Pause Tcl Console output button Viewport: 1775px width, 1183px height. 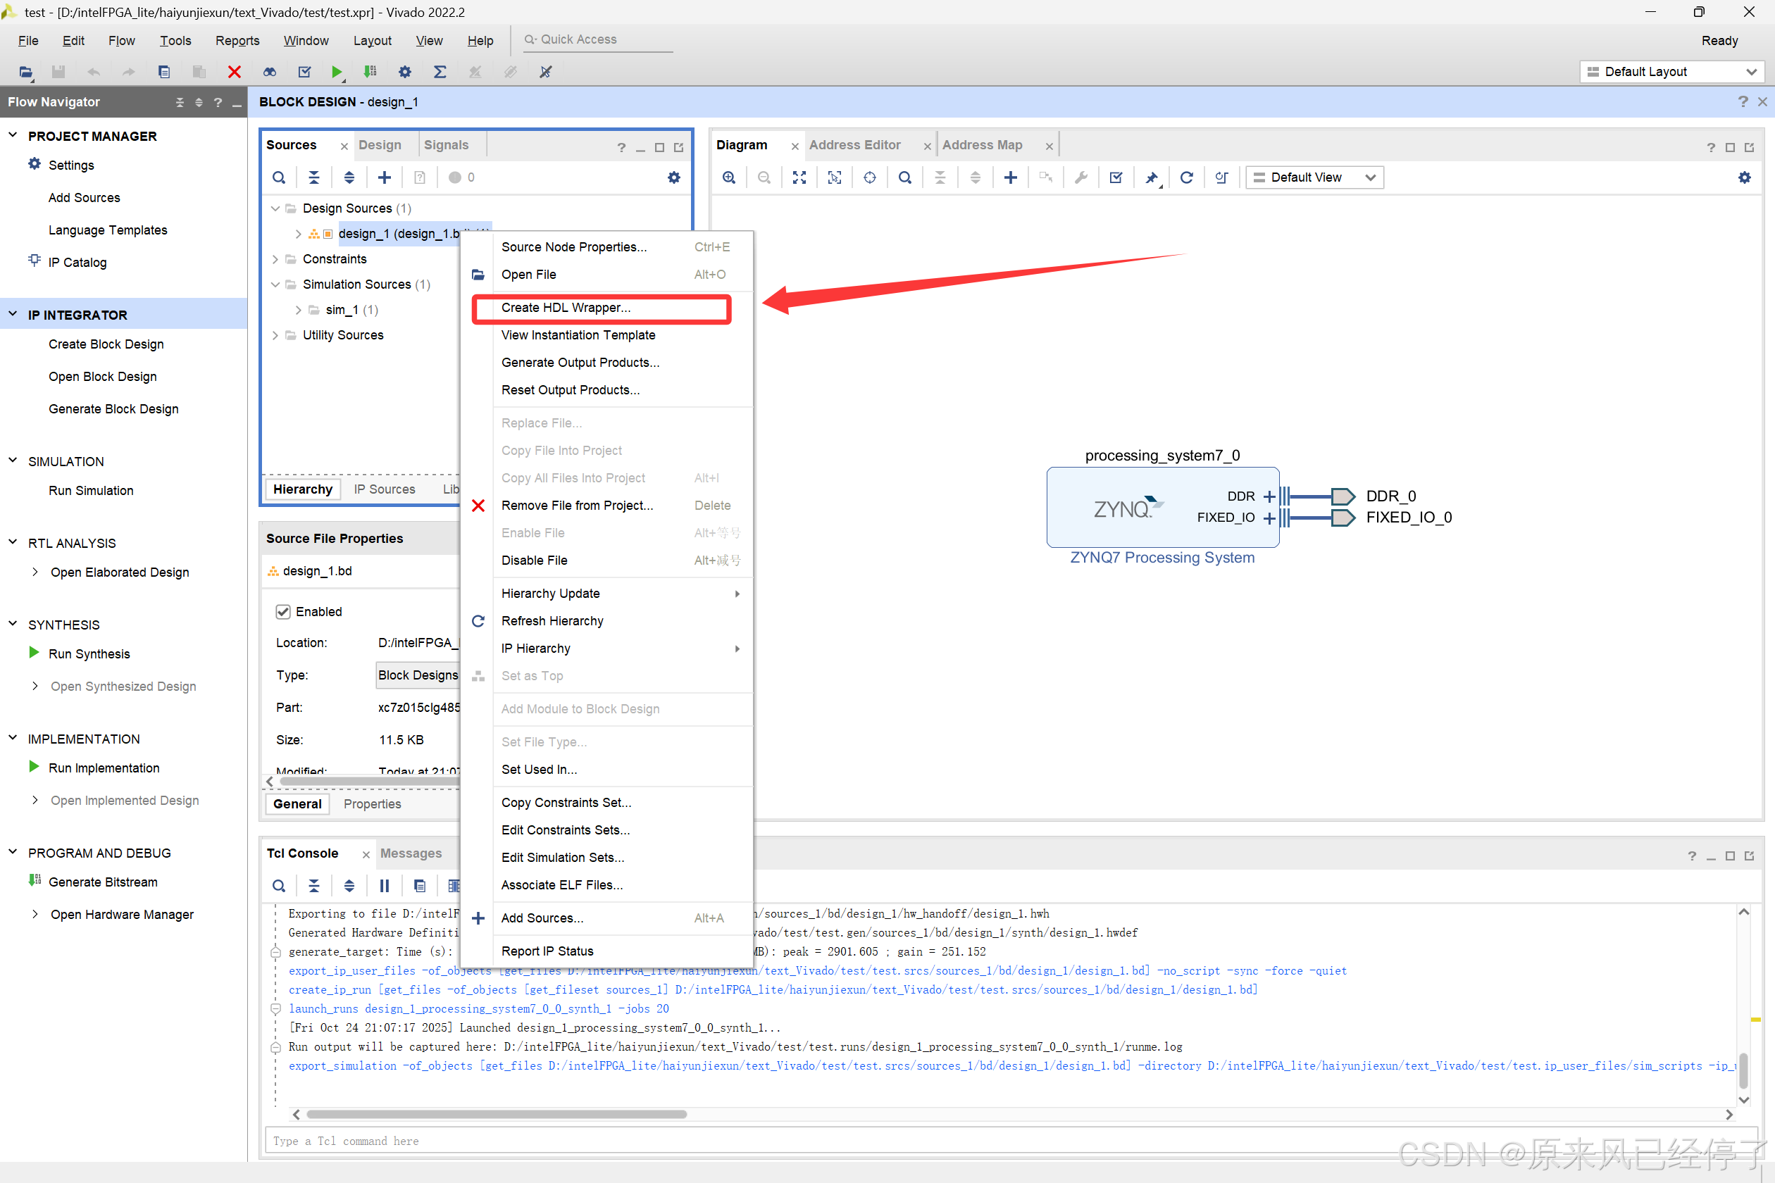(x=384, y=886)
